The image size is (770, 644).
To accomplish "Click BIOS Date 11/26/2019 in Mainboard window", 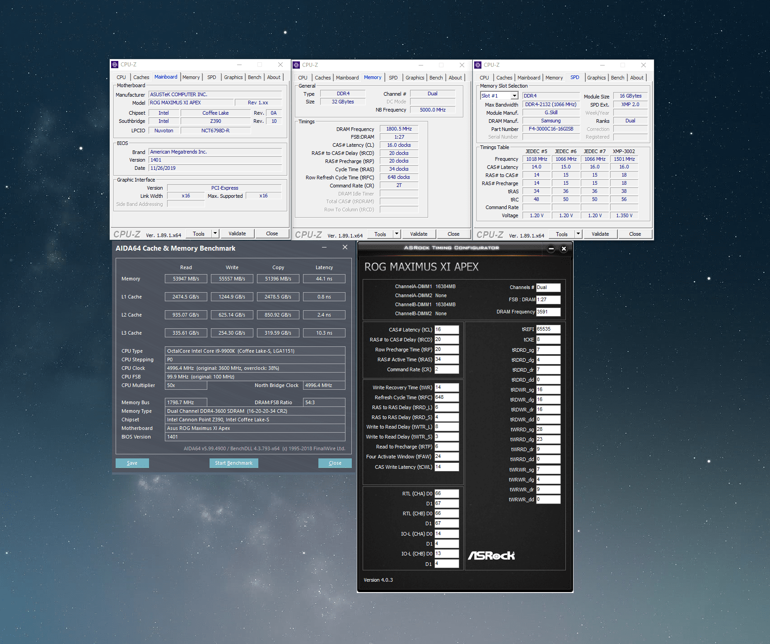I will (x=215, y=168).
